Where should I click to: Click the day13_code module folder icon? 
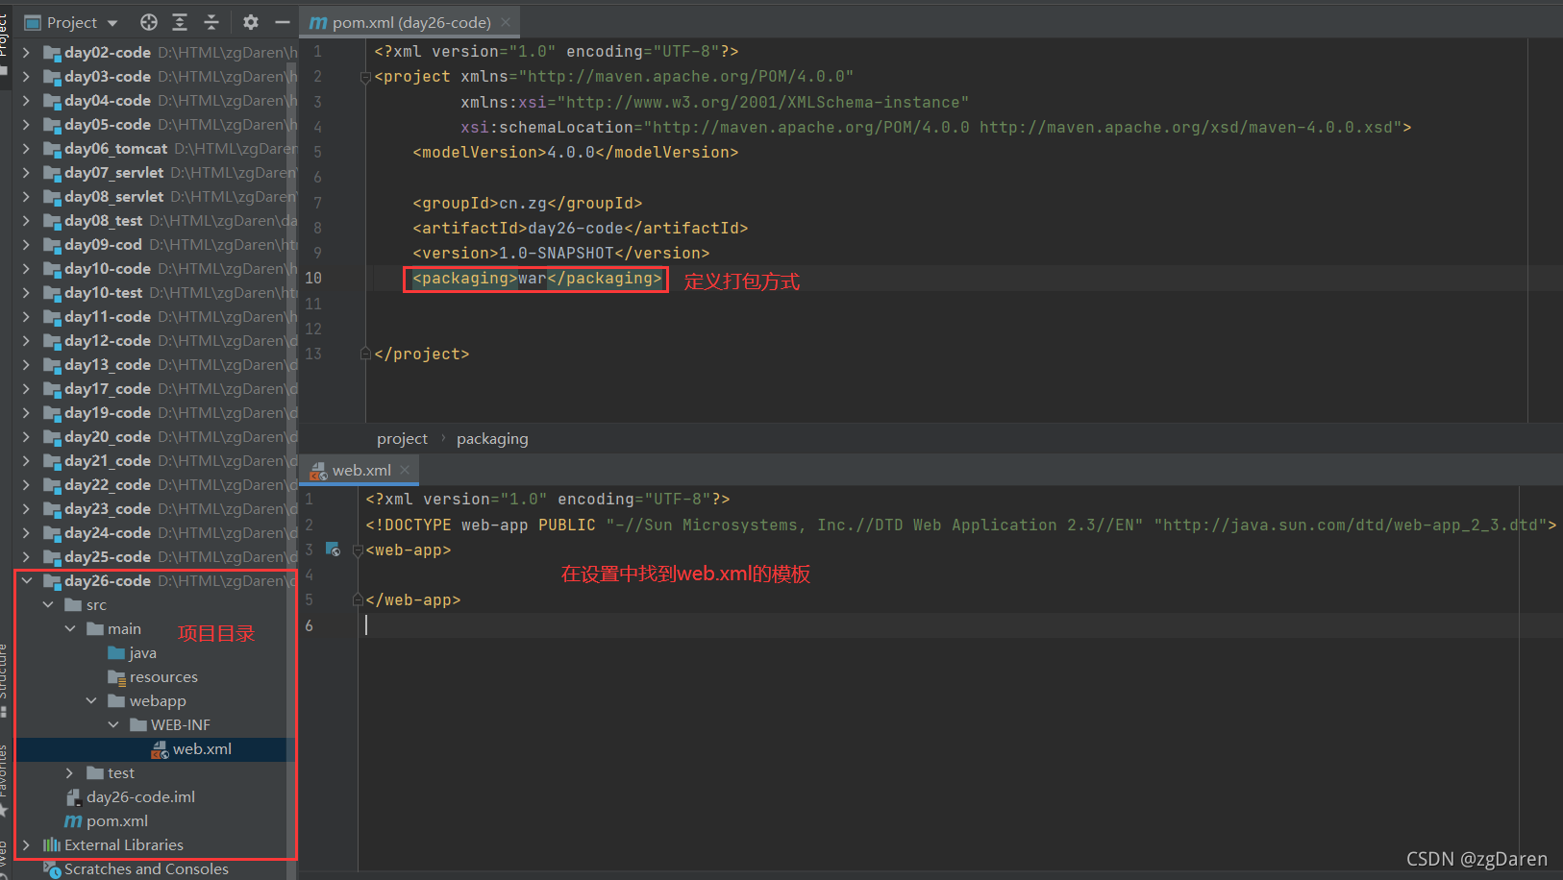(x=52, y=365)
